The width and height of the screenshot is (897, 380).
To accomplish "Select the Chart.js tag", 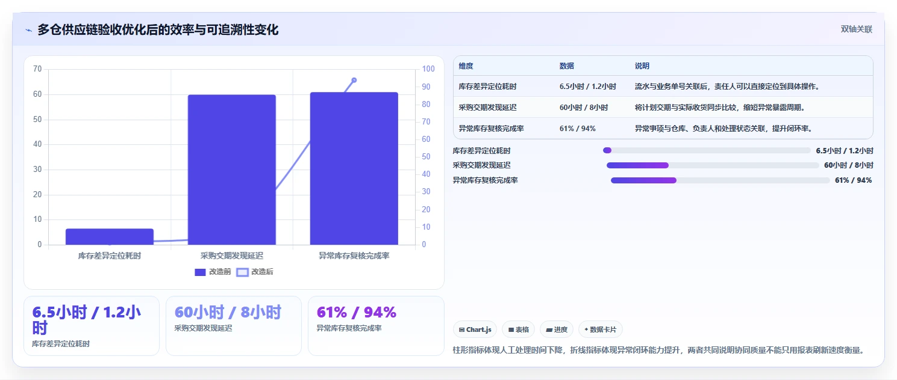I will 475,329.
